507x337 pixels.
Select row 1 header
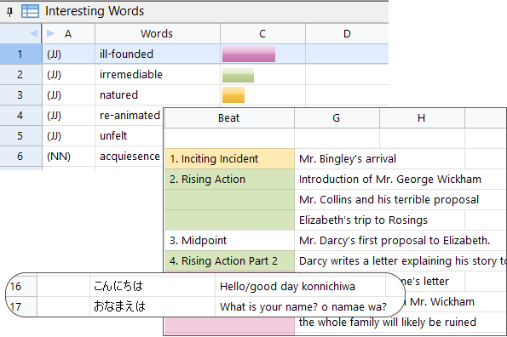click(20, 54)
